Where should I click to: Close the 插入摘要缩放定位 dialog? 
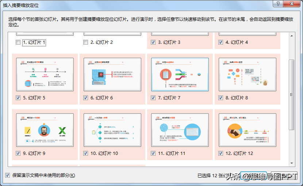pos(292,4)
